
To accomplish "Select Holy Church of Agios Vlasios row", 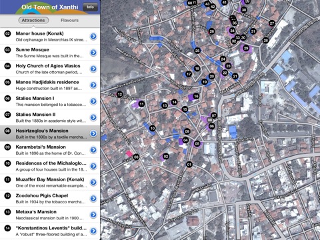I will click(x=50, y=69).
